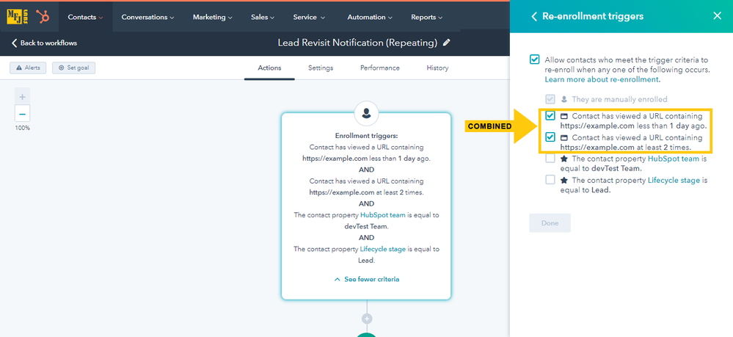Uncheck viewed URL less than 1 day checkbox
733x337 pixels.
pos(550,115)
